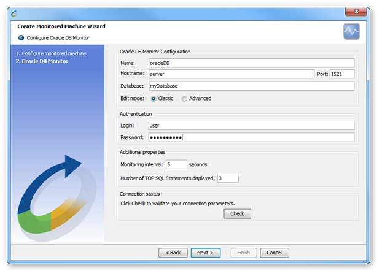377x271 pixels.
Task: Click the Oracle DB Monitor Configuration group label
Action: (155, 52)
